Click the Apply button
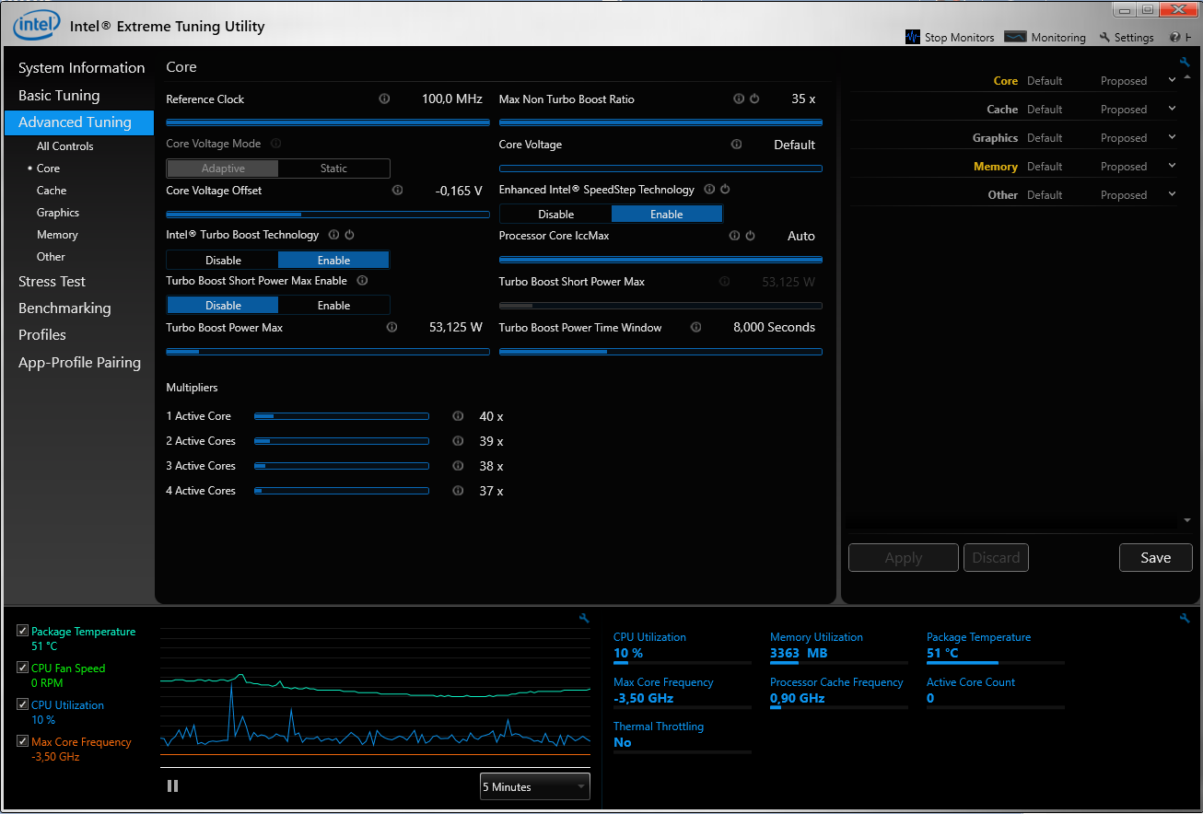Screen dimensions: 1203x814 [904, 558]
